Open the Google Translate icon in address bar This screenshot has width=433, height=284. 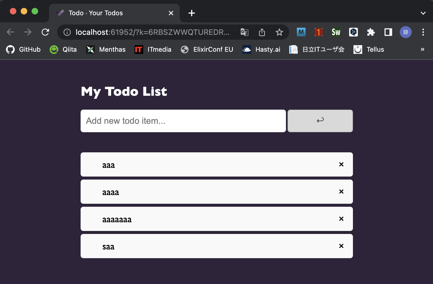pyautogui.click(x=244, y=32)
